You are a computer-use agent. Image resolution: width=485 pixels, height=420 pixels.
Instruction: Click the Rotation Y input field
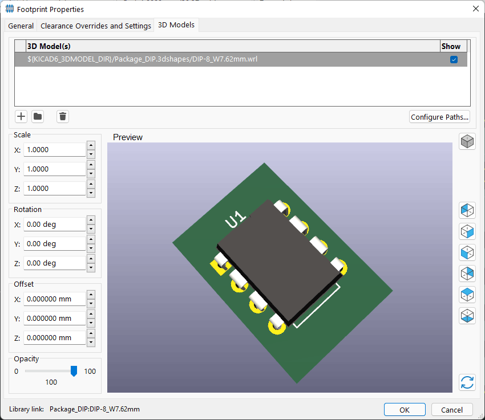(x=54, y=244)
